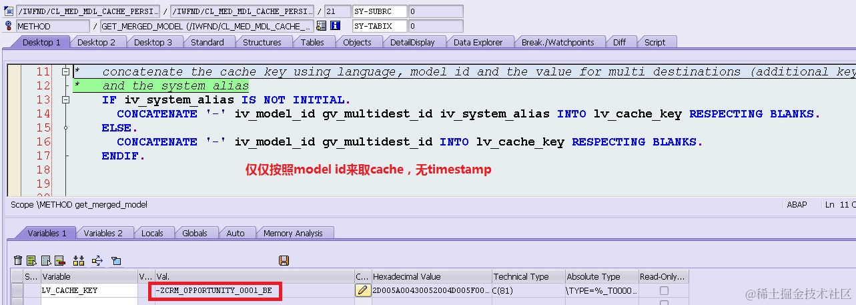The image size is (856, 305).
Task: Open the Standard tab
Action: [x=207, y=42]
